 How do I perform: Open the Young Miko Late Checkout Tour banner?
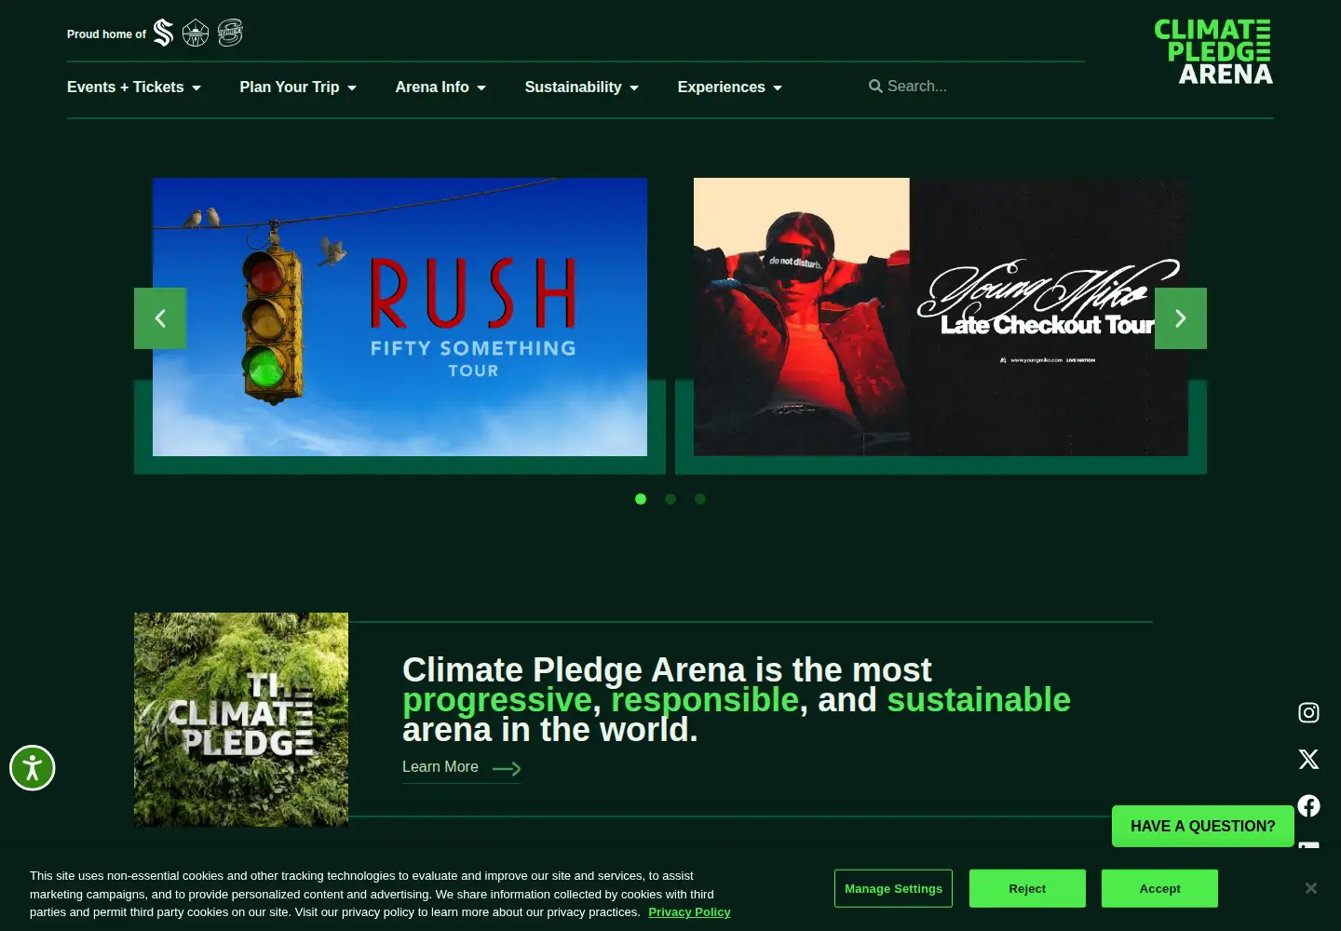[941, 317]
